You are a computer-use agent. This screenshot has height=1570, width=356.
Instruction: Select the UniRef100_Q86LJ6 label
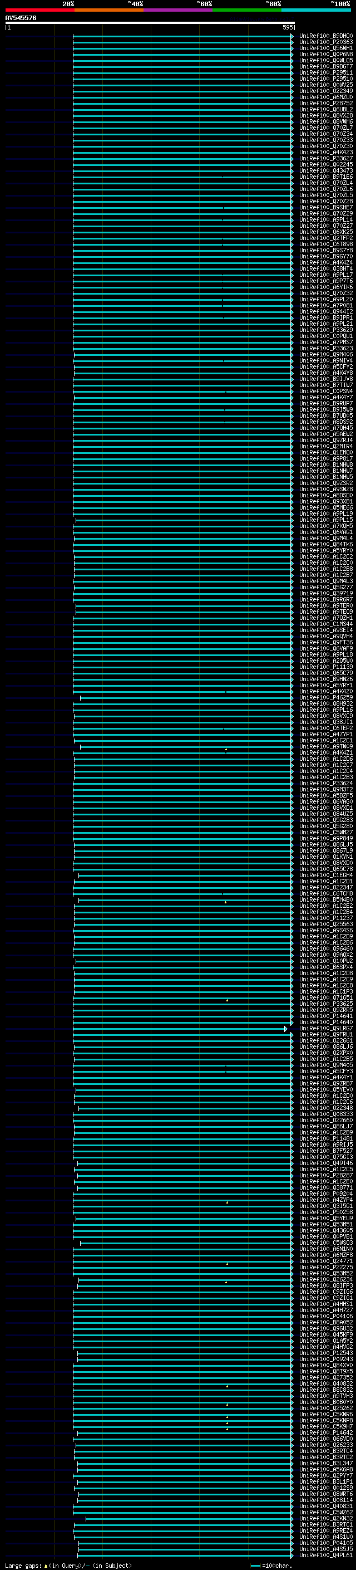[326, 1046]
